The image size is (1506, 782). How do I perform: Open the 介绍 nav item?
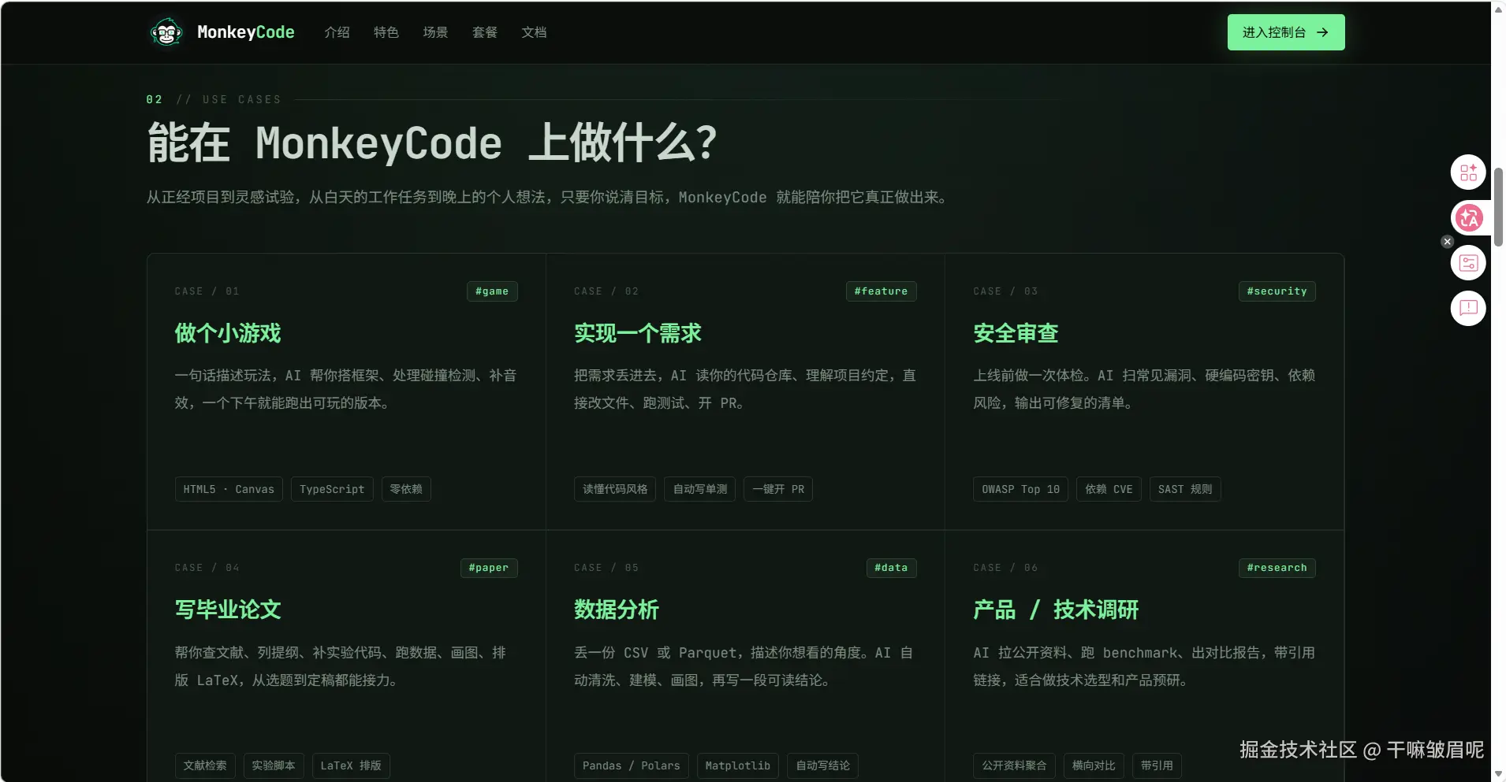pyautogui.click(x=337, y=32)
